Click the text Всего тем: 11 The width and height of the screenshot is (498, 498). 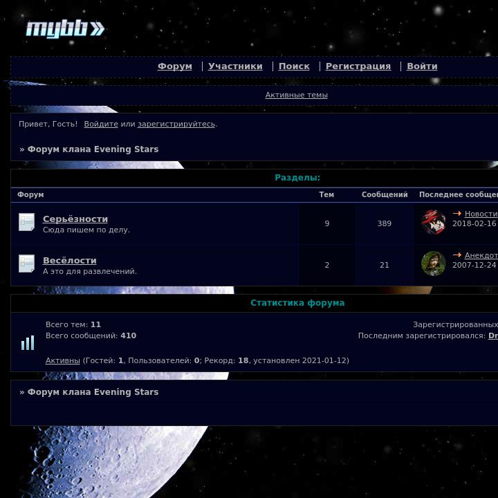73,324
